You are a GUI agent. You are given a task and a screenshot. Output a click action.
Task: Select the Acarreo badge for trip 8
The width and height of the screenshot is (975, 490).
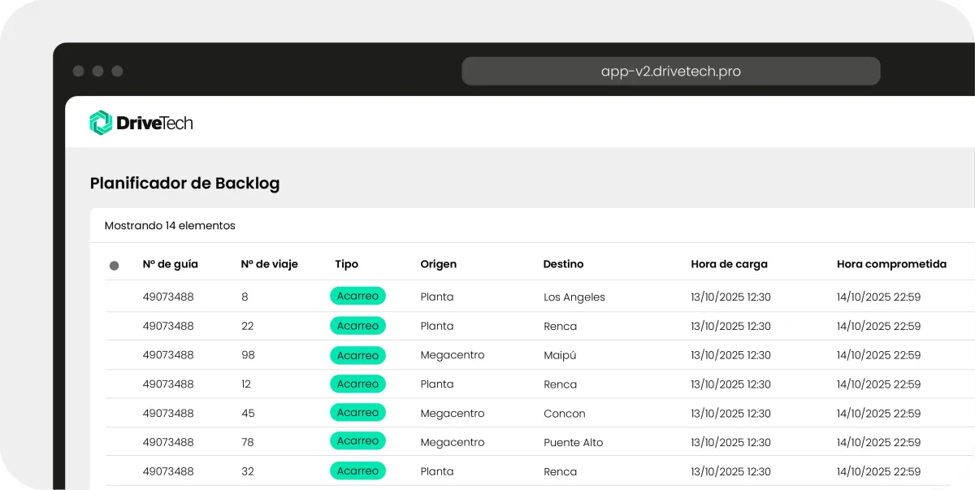[358, 296]
